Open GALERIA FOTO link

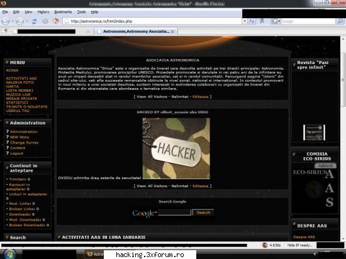click(x=20, y=82)
